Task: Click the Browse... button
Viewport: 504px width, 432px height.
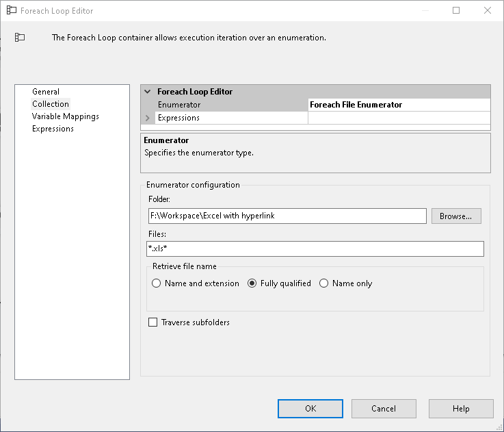Action: [x=455, y=216]
